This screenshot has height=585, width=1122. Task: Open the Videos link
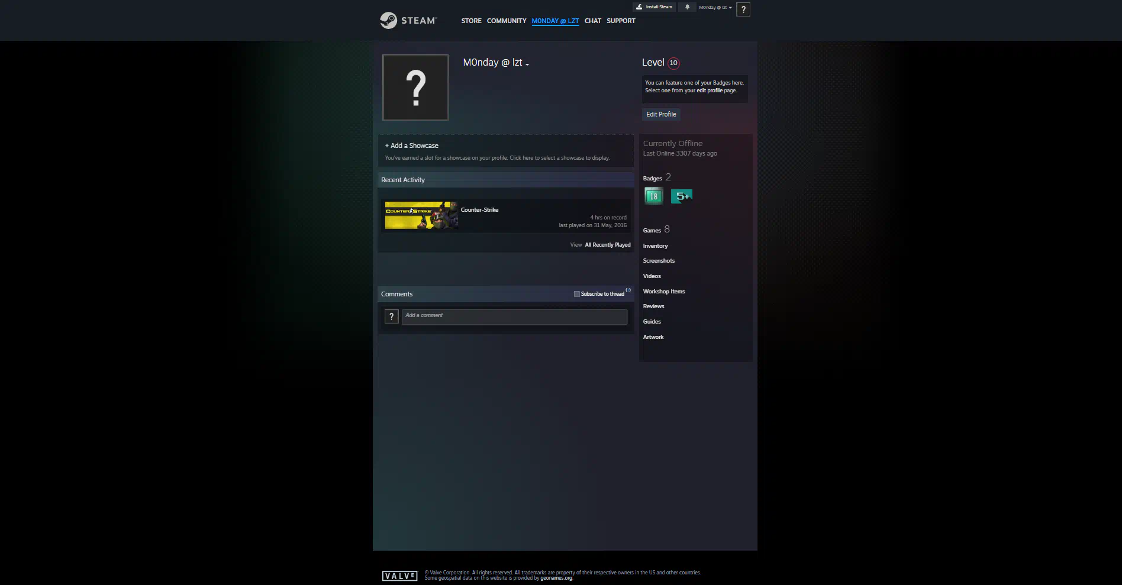(x=652, y=276)
